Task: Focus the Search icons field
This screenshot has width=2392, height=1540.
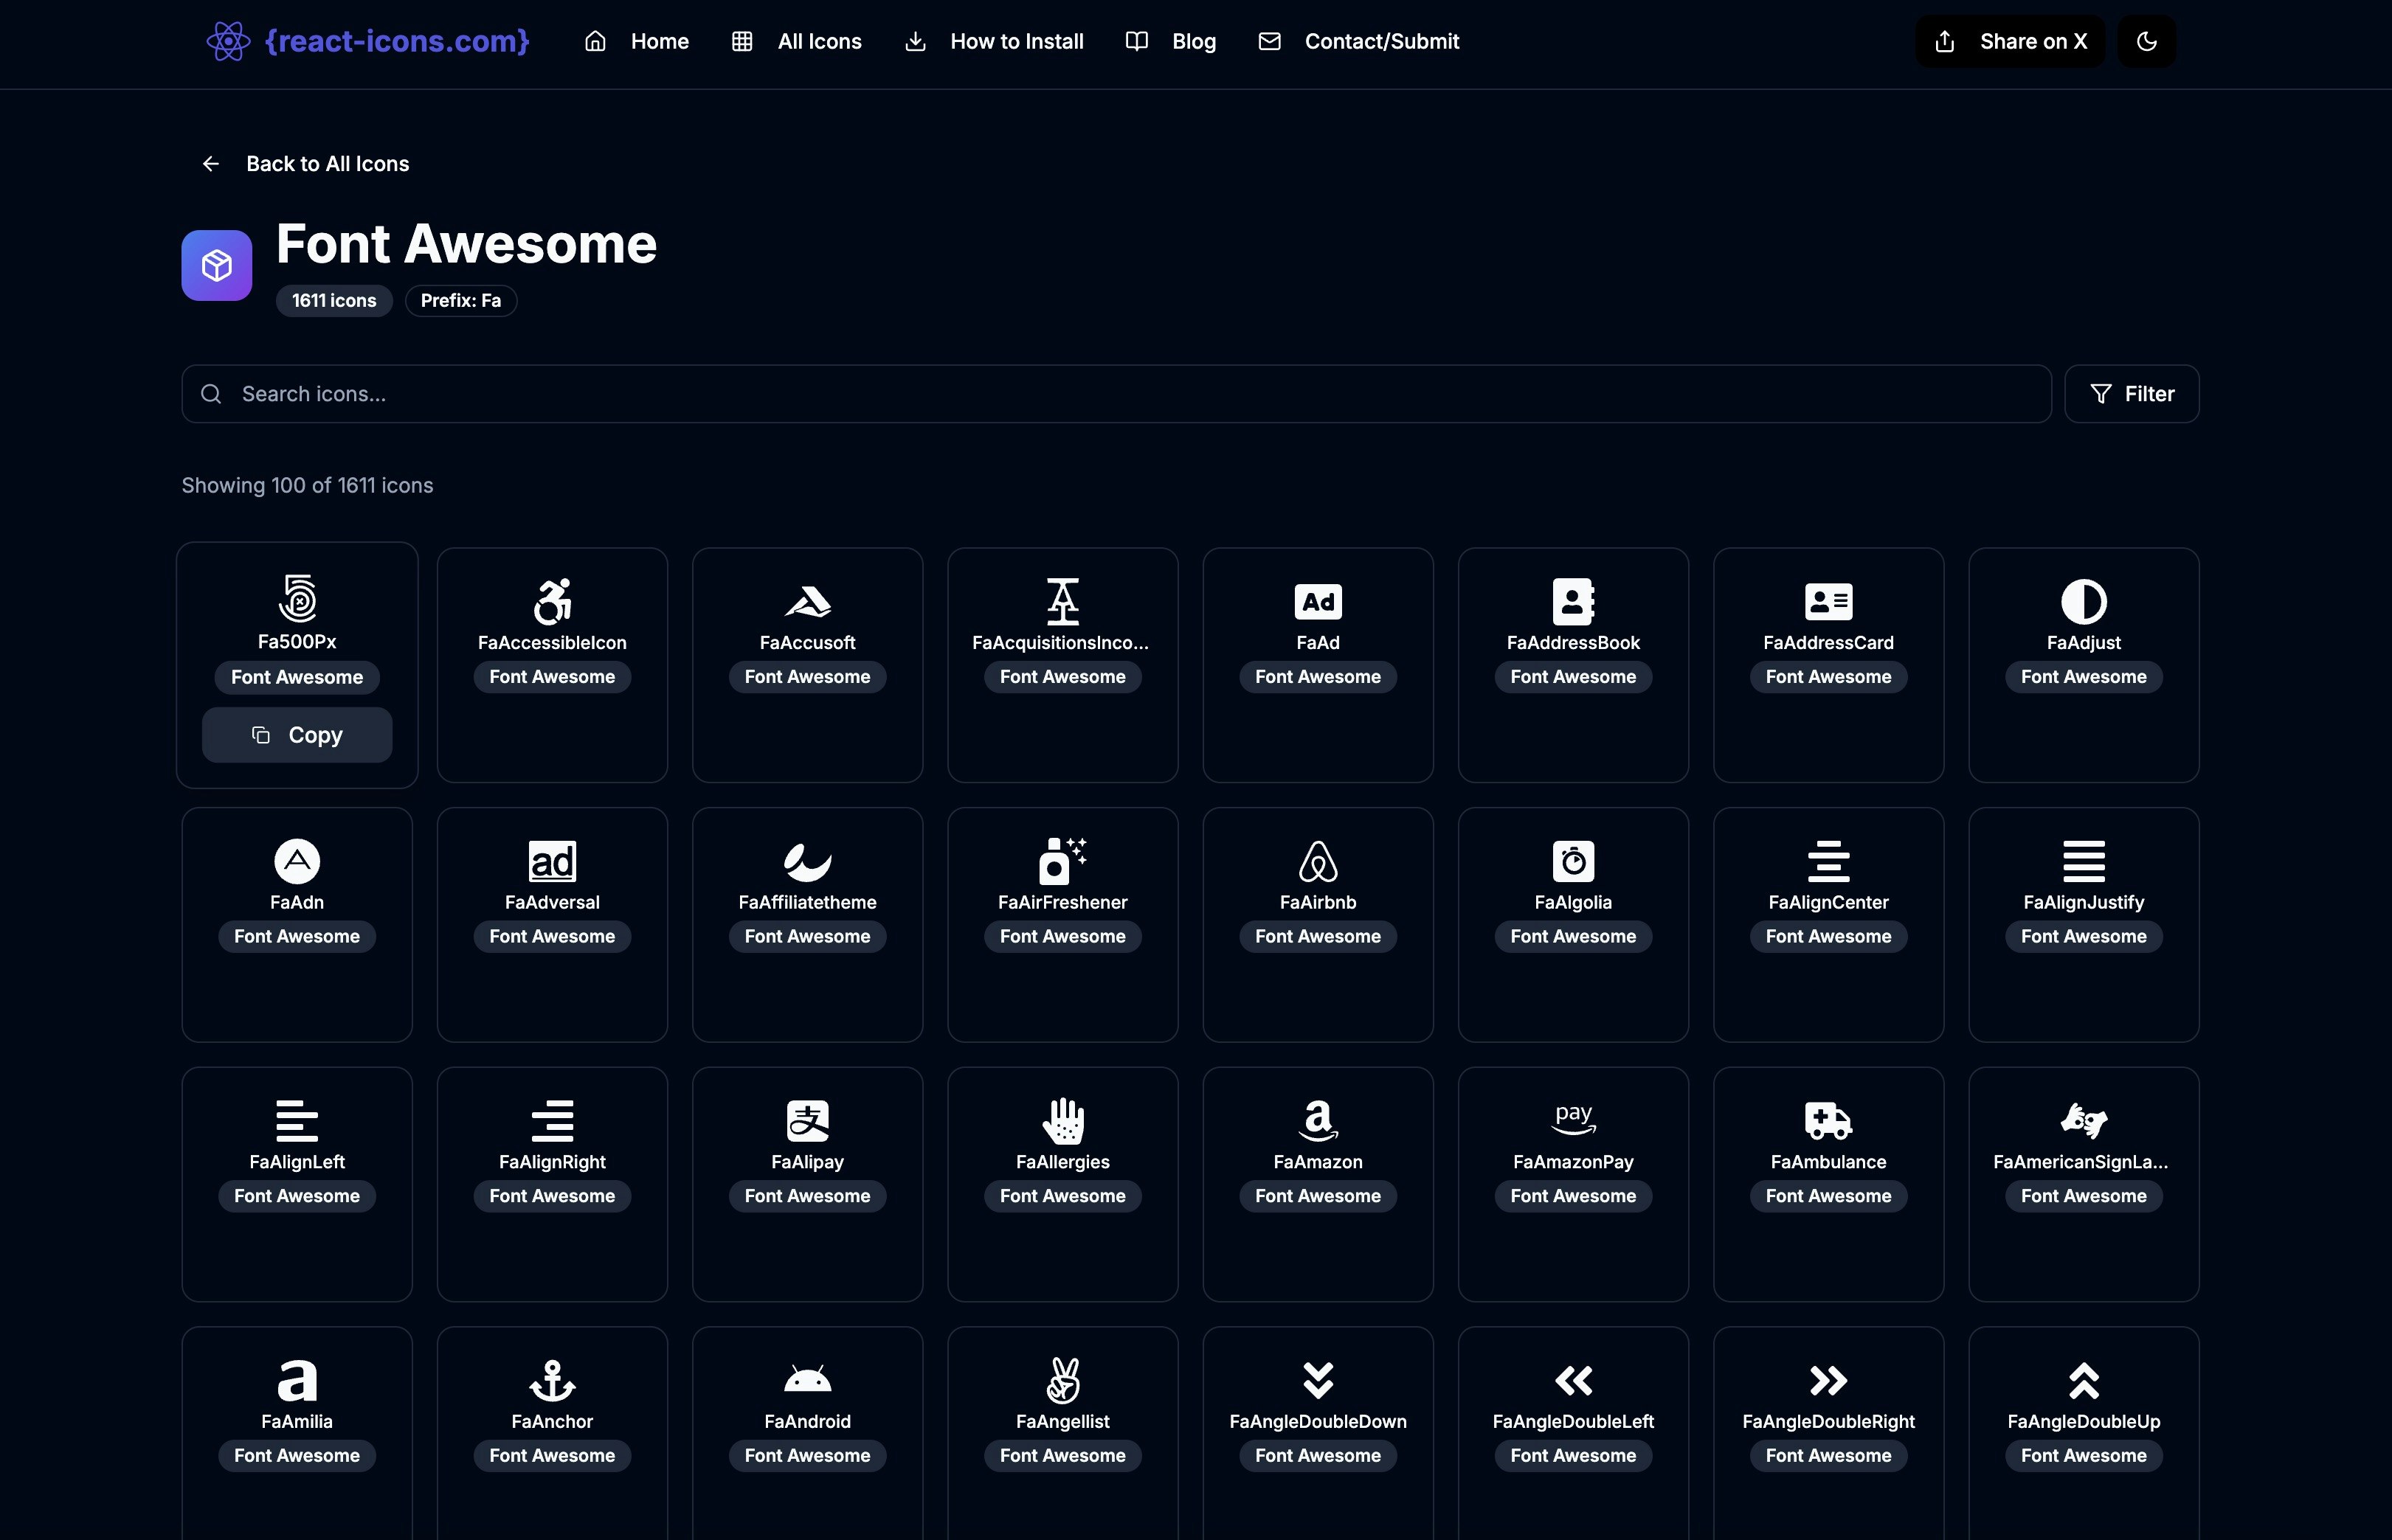Action: pyautogui.click(x=1116, y=394)
